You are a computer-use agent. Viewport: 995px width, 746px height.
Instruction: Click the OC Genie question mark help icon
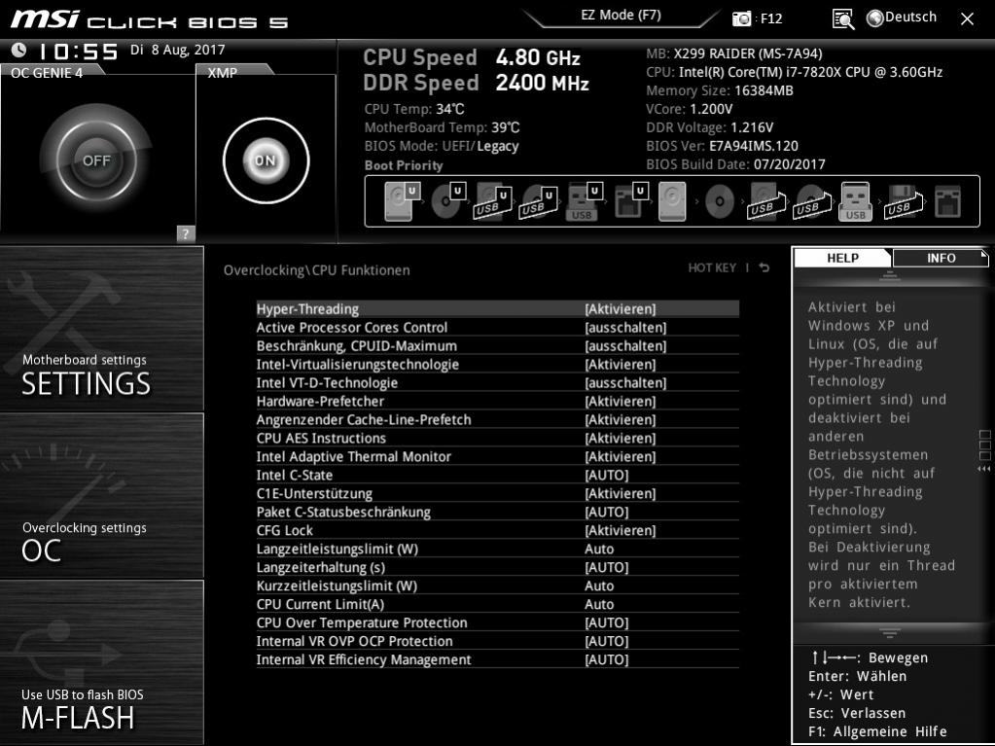pyautogui.click(x=186, y=233)
